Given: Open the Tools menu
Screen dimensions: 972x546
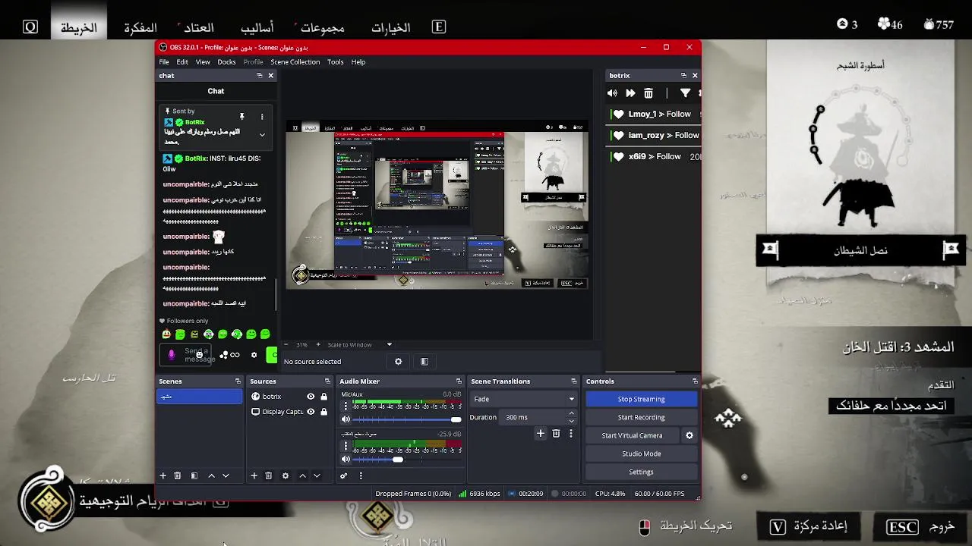Looking at the screenshot, I should pos(336,62).
